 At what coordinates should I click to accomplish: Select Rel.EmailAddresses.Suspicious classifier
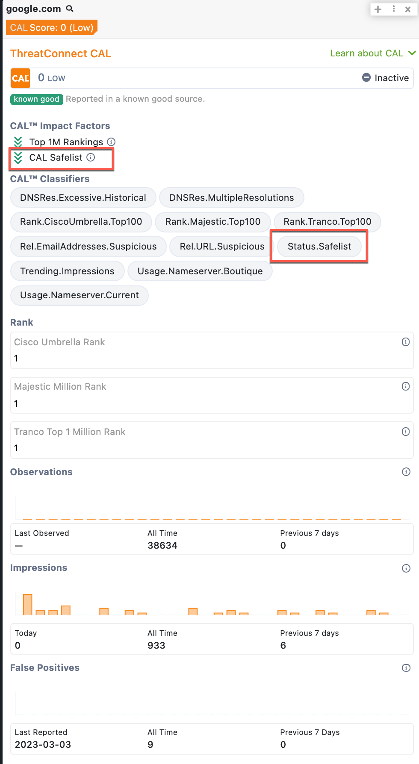(x=89, y=247)
